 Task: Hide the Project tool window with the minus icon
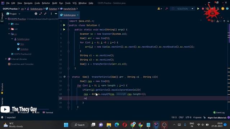coord(56,14)
